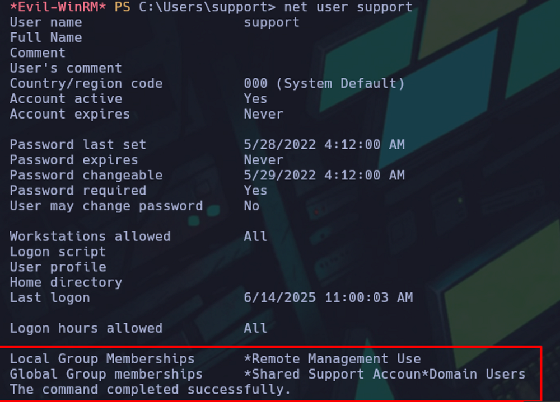The width and height of the screenshot is (560, 402).
Task: Click the '*Domain Users' group entry
Action: point(473,374)
